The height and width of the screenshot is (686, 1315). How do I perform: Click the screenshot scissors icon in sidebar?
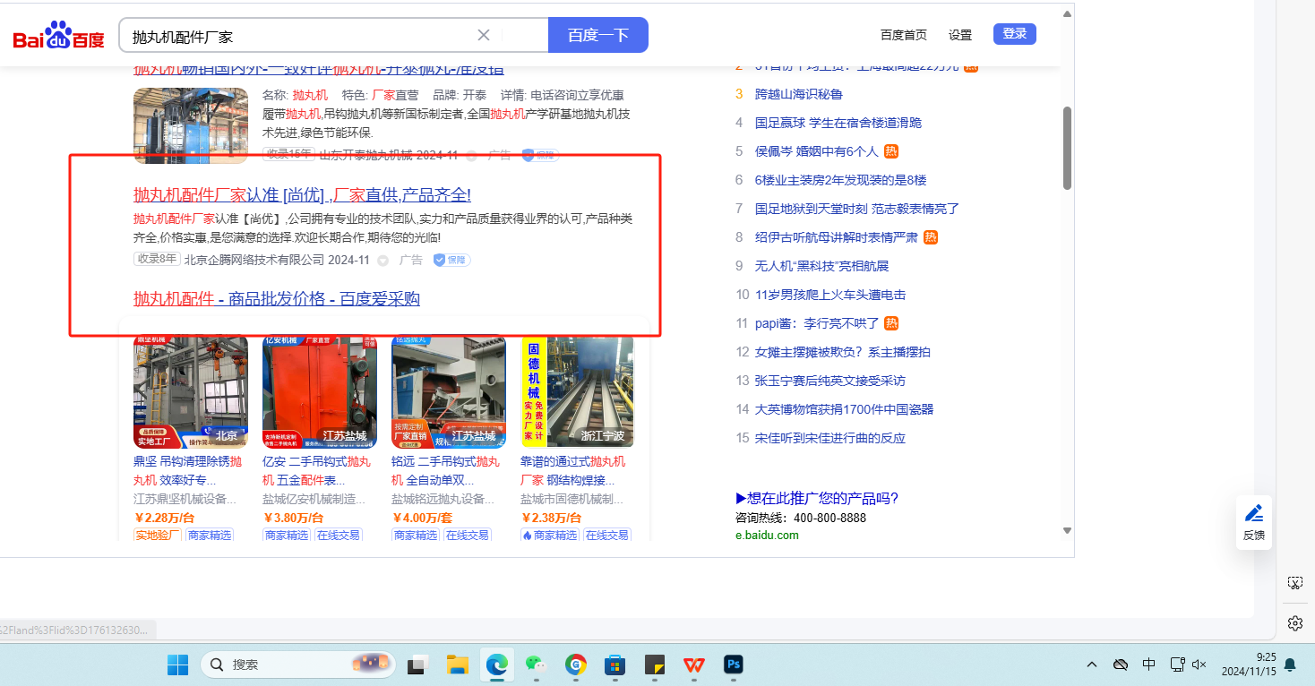pyautogui.click(x=1294, y=583)
